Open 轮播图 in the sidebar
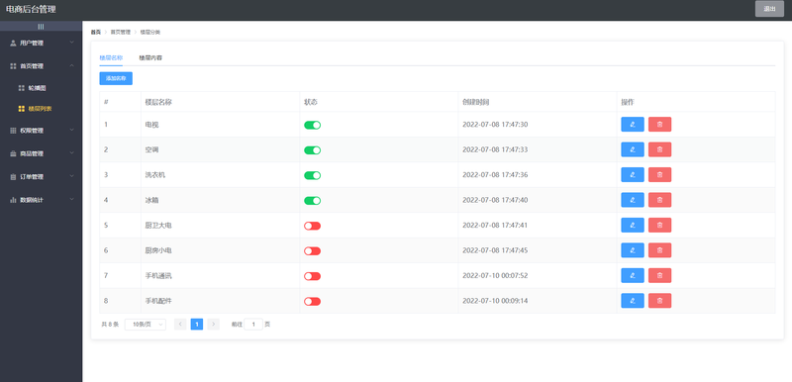Image resolution: width=792 pixels, height=382 pixels. [41, 88]
